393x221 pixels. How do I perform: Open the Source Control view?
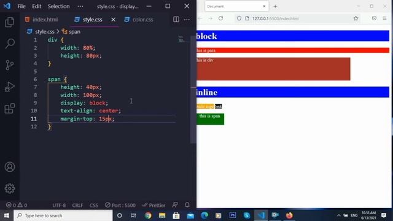[10, 65]
